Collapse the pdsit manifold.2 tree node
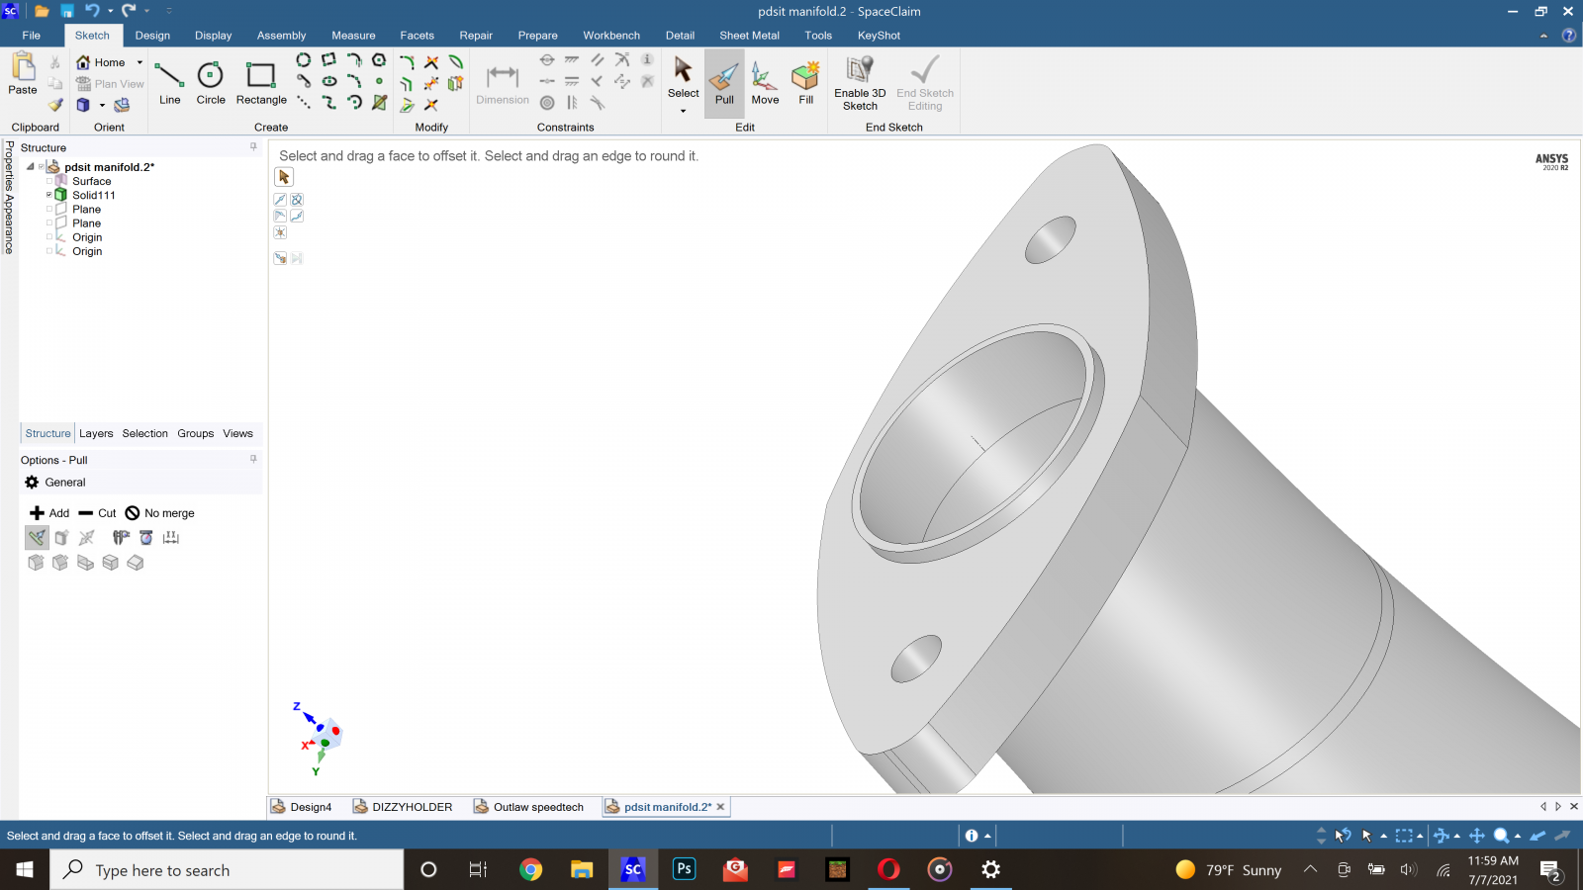The height and width of the screenshot is (890, 1583). pos(30,166)
